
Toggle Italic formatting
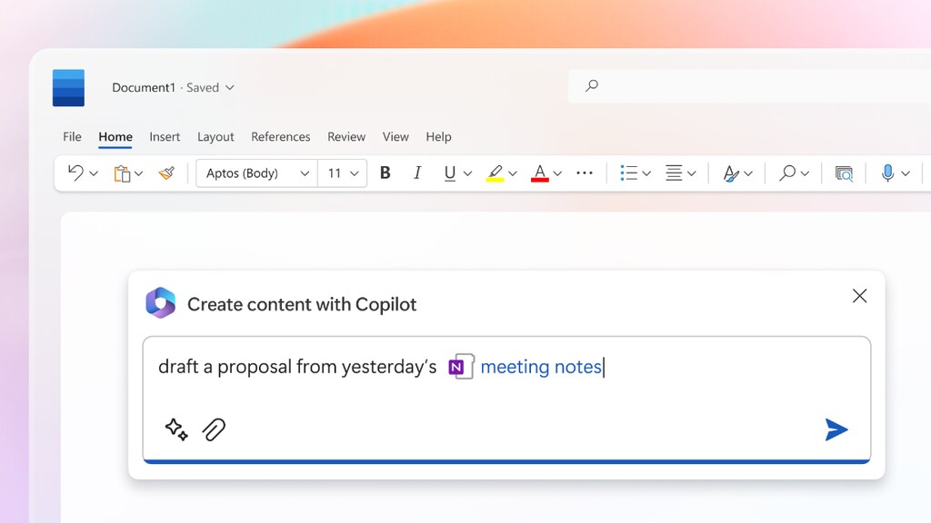pos(417,173)
